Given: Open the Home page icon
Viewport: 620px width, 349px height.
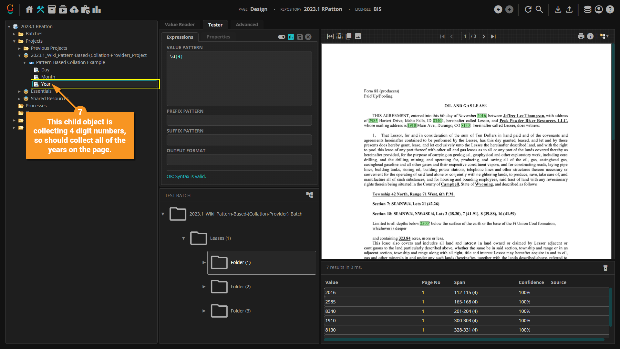Looking at the screenshot, I should point(29,9).
